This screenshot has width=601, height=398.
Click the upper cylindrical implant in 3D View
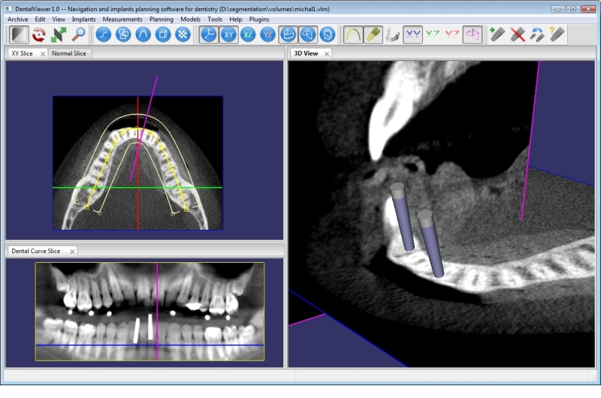402,217
